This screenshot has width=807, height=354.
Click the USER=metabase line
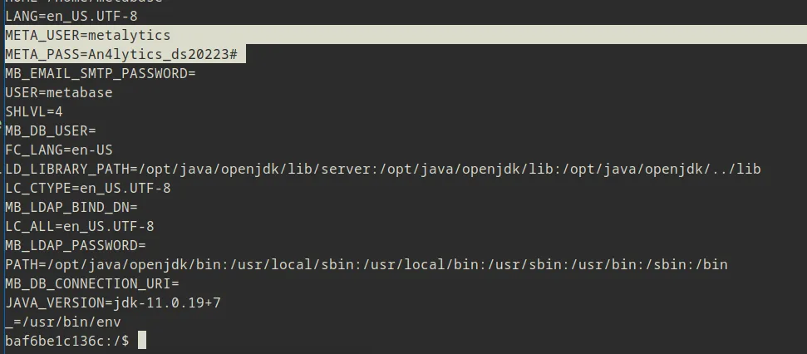[58, 92]
